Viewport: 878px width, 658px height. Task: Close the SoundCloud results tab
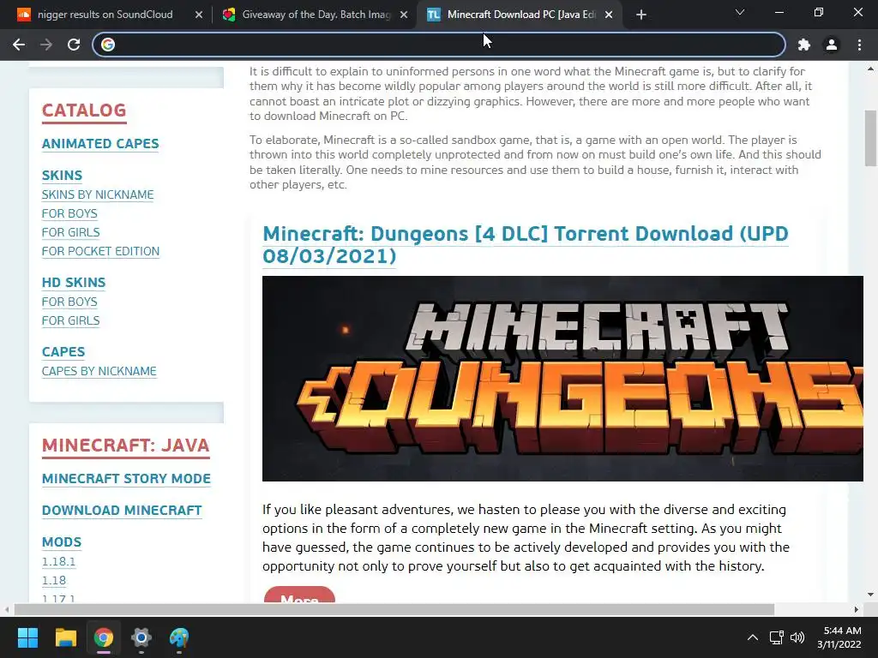(x=199, y=15)
